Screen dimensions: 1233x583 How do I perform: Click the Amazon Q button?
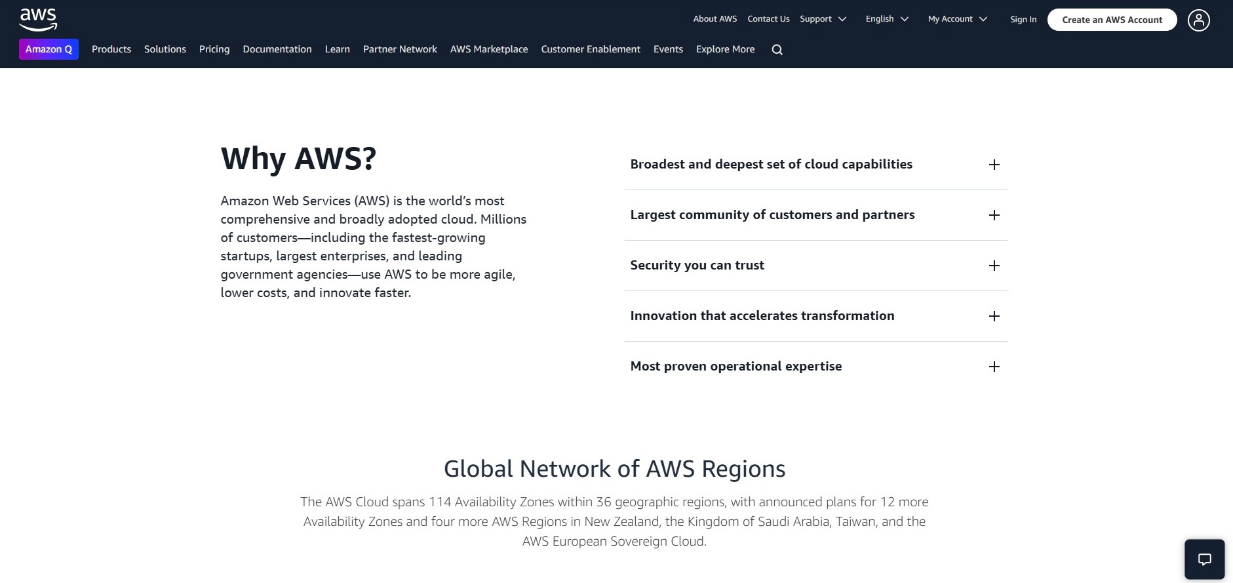point(49,49)
